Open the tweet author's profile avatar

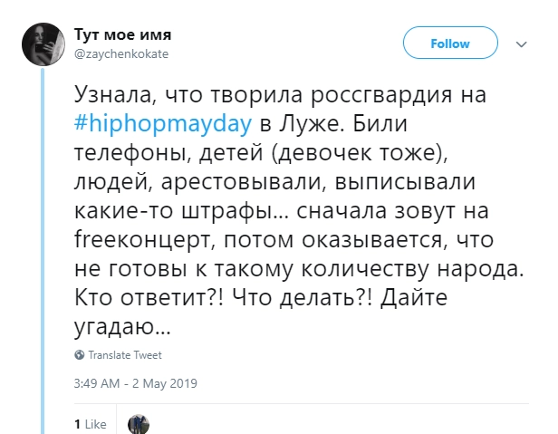41,43
